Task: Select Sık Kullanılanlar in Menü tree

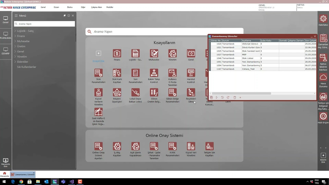Action: click(x=27, y=67)
